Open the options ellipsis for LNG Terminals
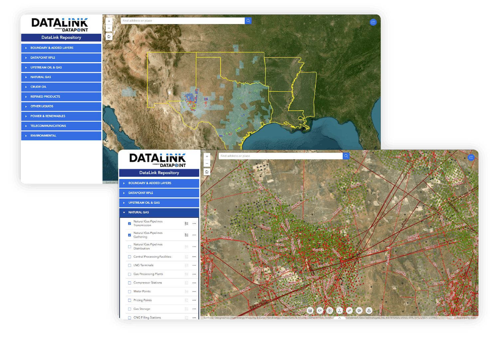 (194, 265)
